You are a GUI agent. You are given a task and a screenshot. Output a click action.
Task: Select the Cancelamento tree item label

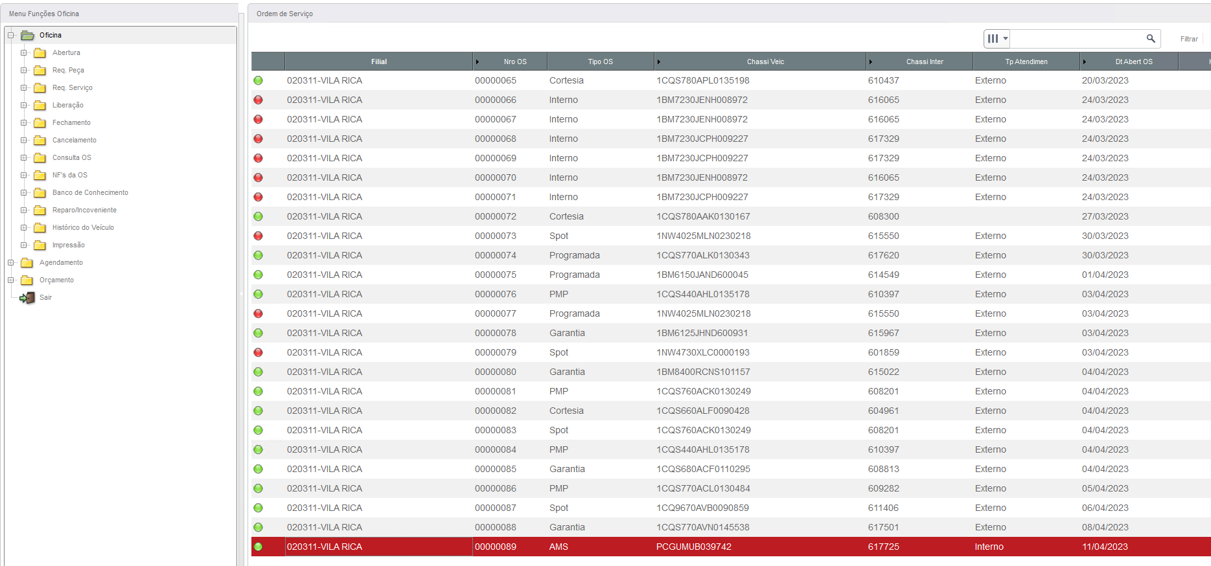[x=75, y=141]
